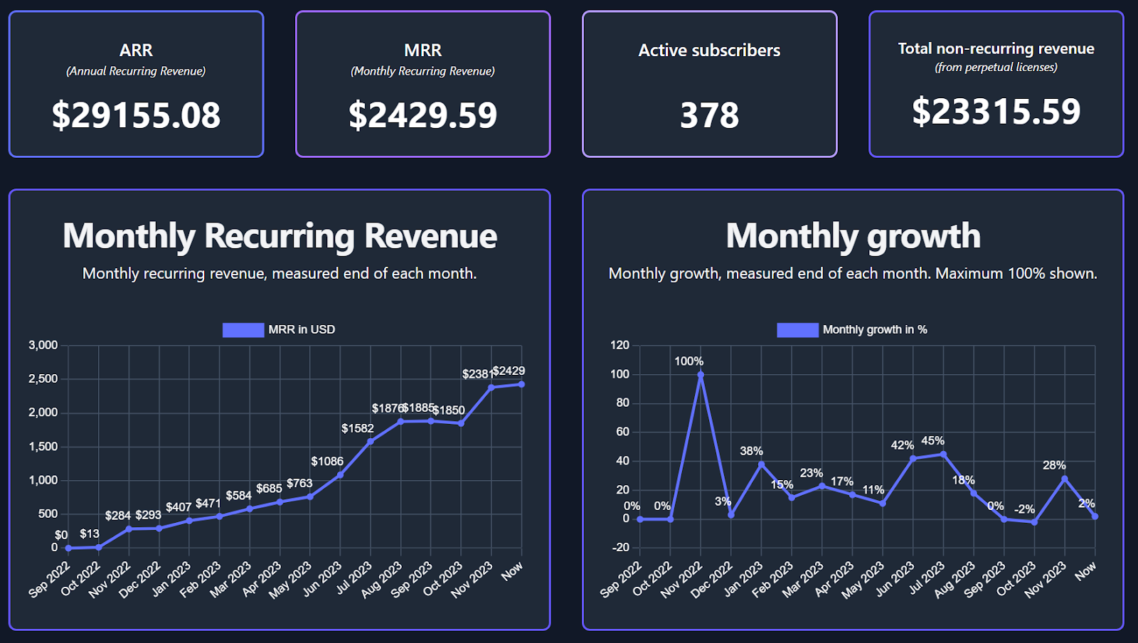Click the $2429 data point on MRR chart
Image resolution: width=1138 pixels, height=643 pixels.
[521, 384]
